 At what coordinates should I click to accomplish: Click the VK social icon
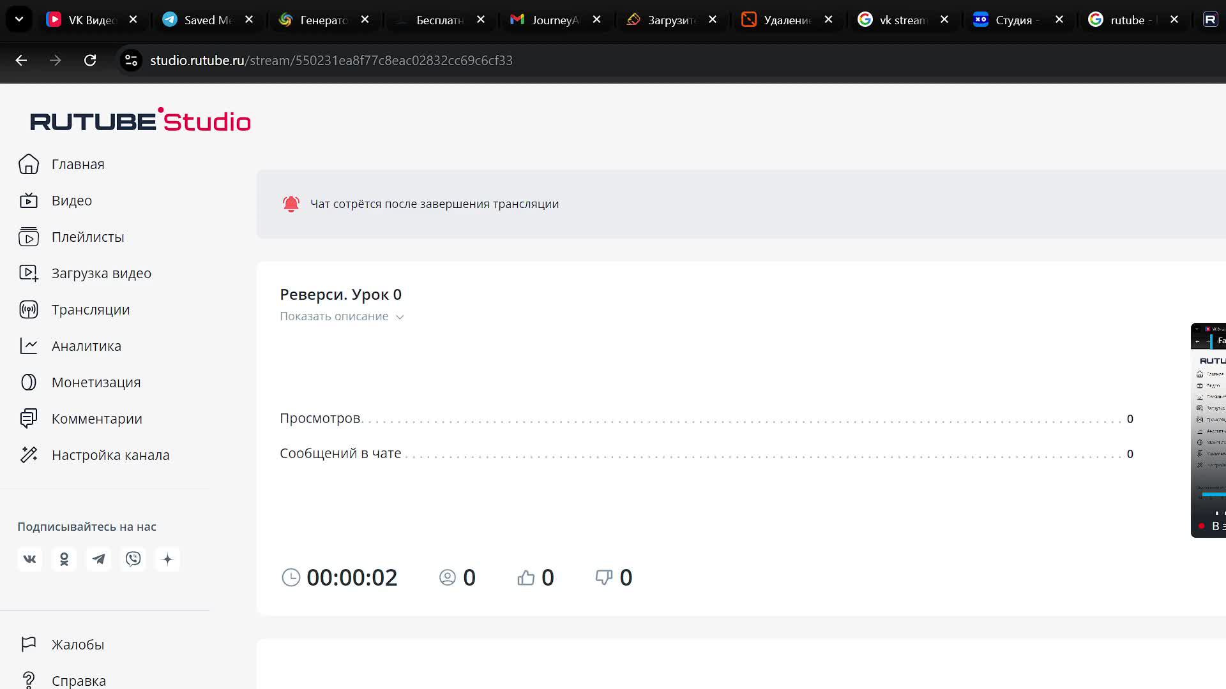point(29,559)
